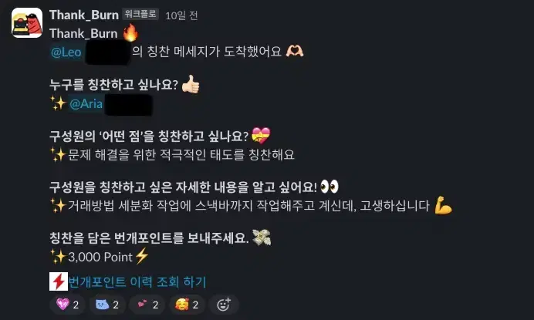Click the Thank_Burn sender name

point(84,15)
